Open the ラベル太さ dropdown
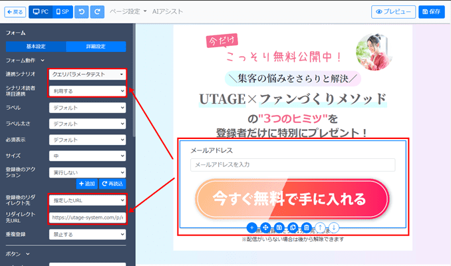451x266 pixels. (87, 124)
